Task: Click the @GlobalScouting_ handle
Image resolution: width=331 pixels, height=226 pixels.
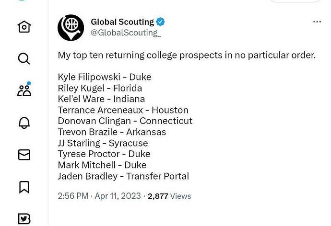Action: 126,33
